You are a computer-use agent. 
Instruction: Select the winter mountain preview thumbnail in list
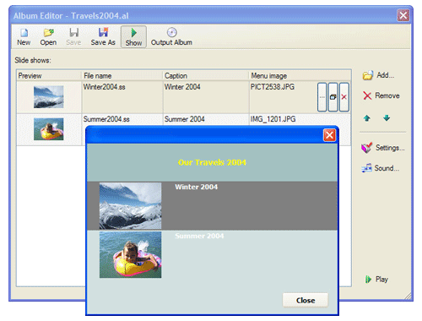tap(49, 97)
